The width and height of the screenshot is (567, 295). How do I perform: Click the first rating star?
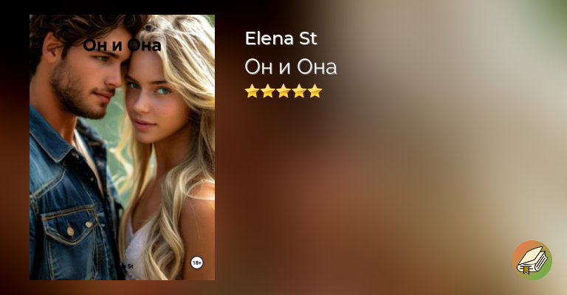coord(252,91)
